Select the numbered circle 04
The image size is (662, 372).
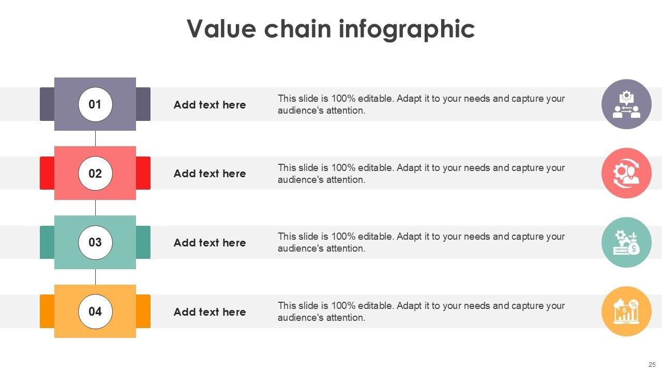click(x=95, y=312)
